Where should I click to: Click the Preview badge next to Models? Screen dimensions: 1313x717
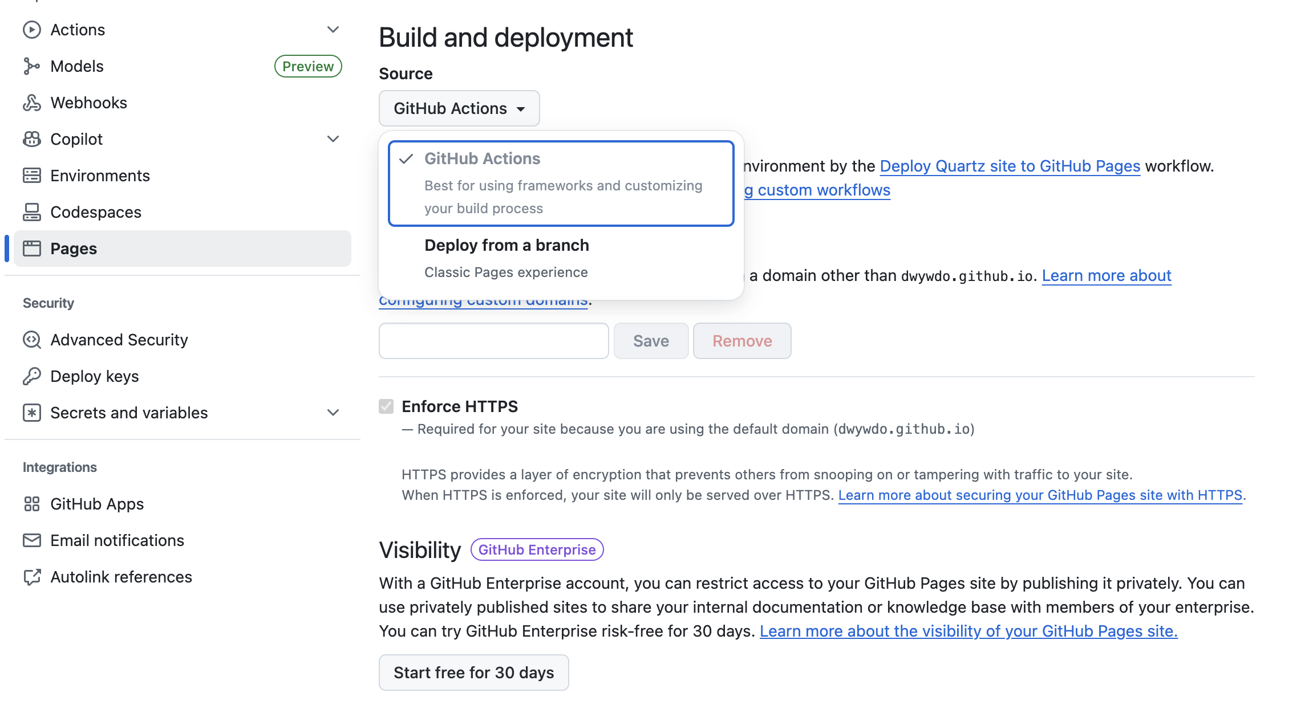[x=308, y=66]
